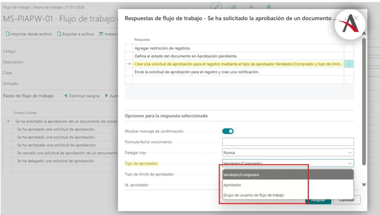This screenshot has width=380, height=215.
Task: Click the edit pencil icon at top
Action: [x=216, y=7]
